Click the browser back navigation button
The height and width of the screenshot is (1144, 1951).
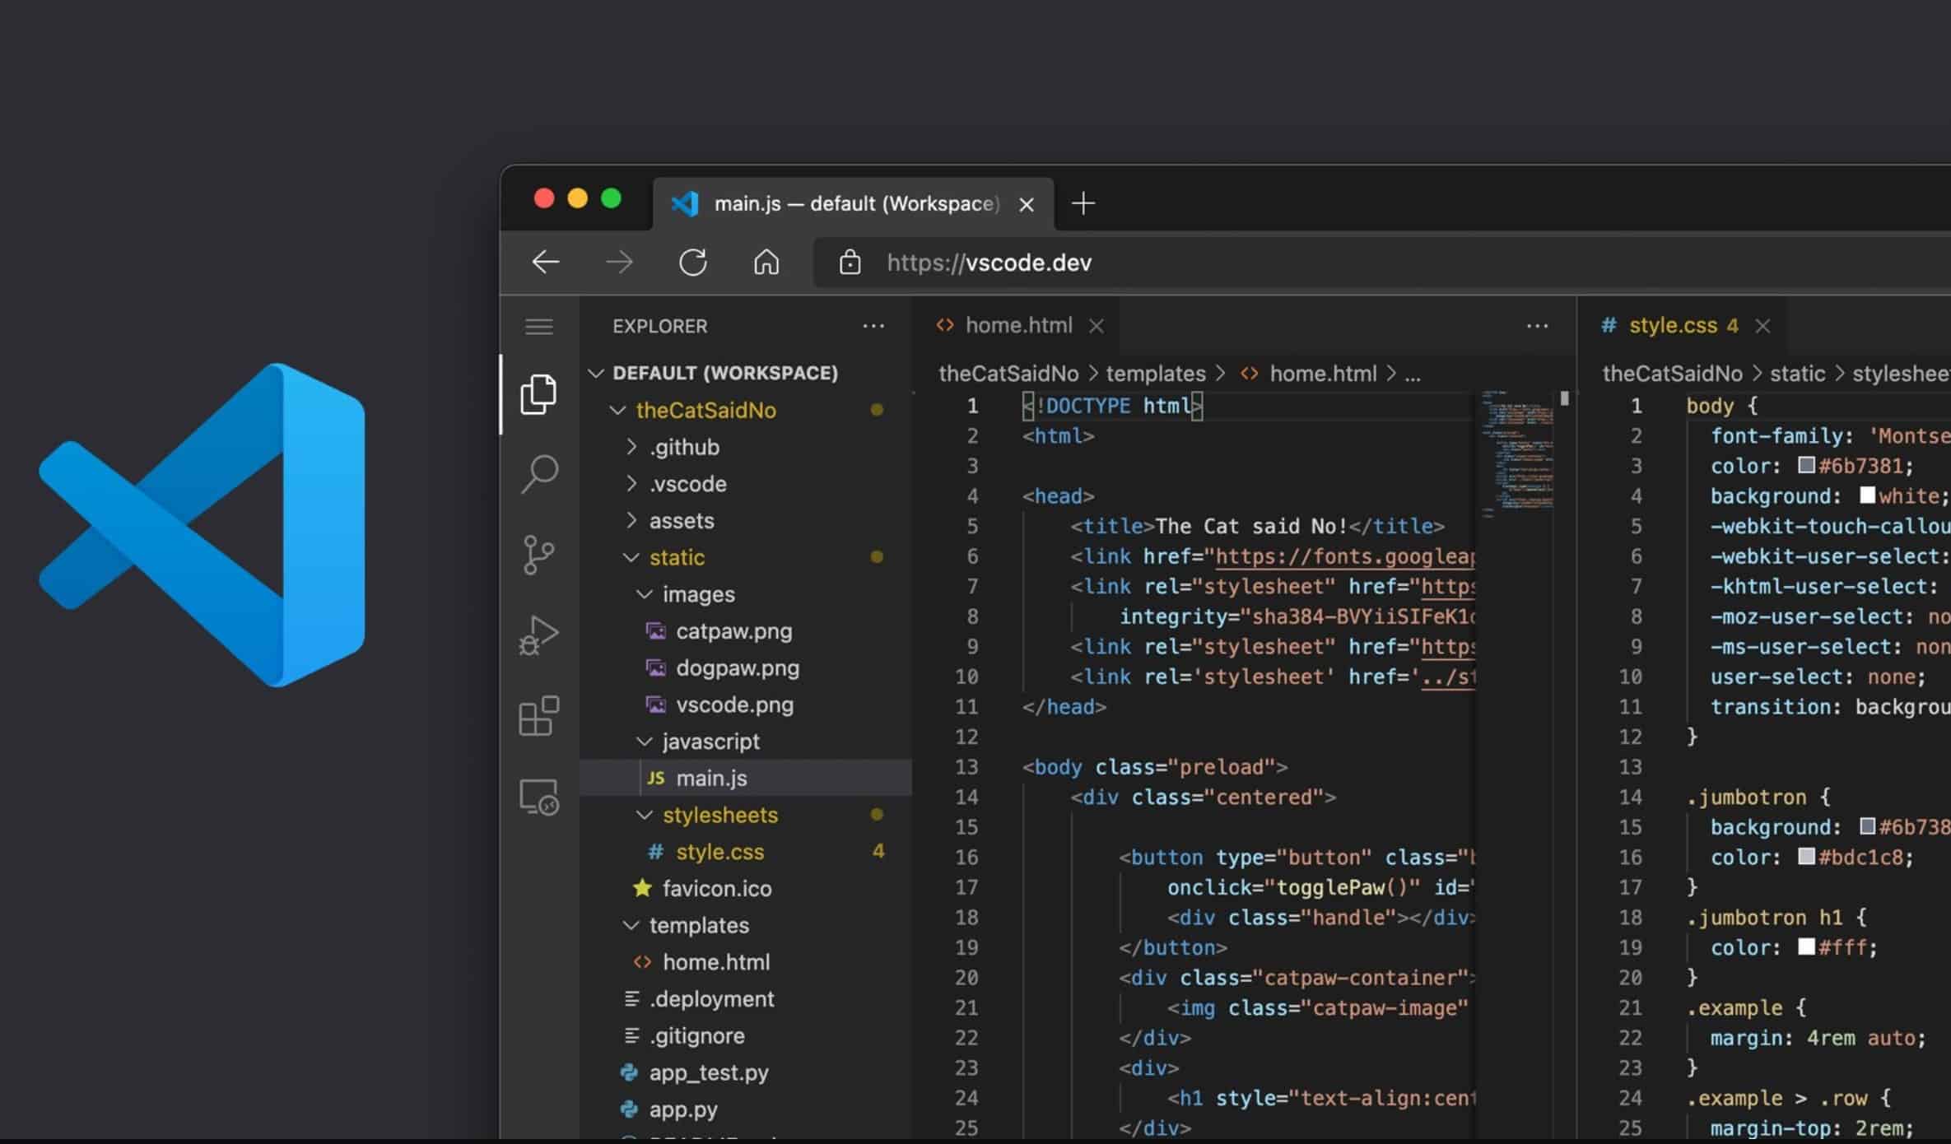pos(545,260)
